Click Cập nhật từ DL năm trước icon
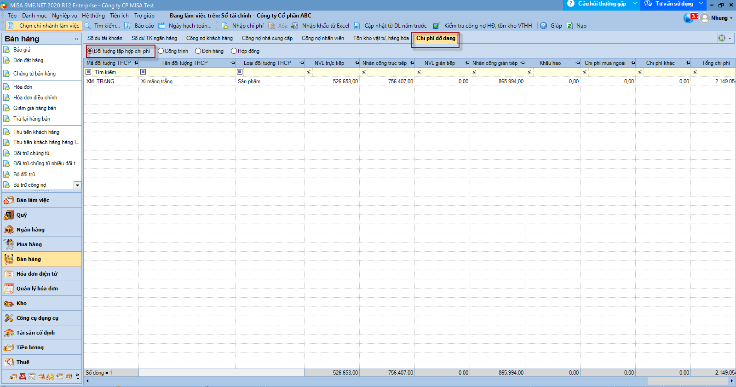736x387 pixels. pos(357,26)
